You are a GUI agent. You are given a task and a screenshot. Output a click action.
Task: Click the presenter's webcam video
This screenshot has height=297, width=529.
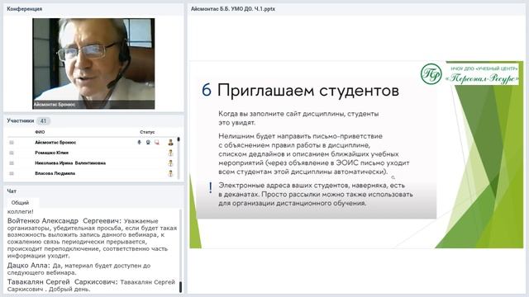(x=93, y=64)
